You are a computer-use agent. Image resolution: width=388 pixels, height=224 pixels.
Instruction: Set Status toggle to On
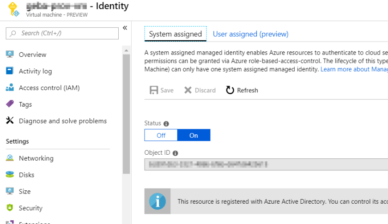click(194, 135)
